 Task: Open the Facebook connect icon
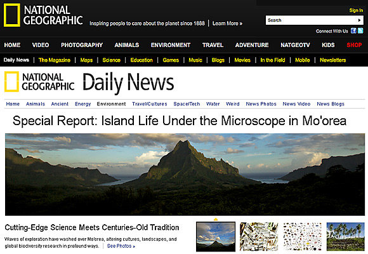click(353, 30)
